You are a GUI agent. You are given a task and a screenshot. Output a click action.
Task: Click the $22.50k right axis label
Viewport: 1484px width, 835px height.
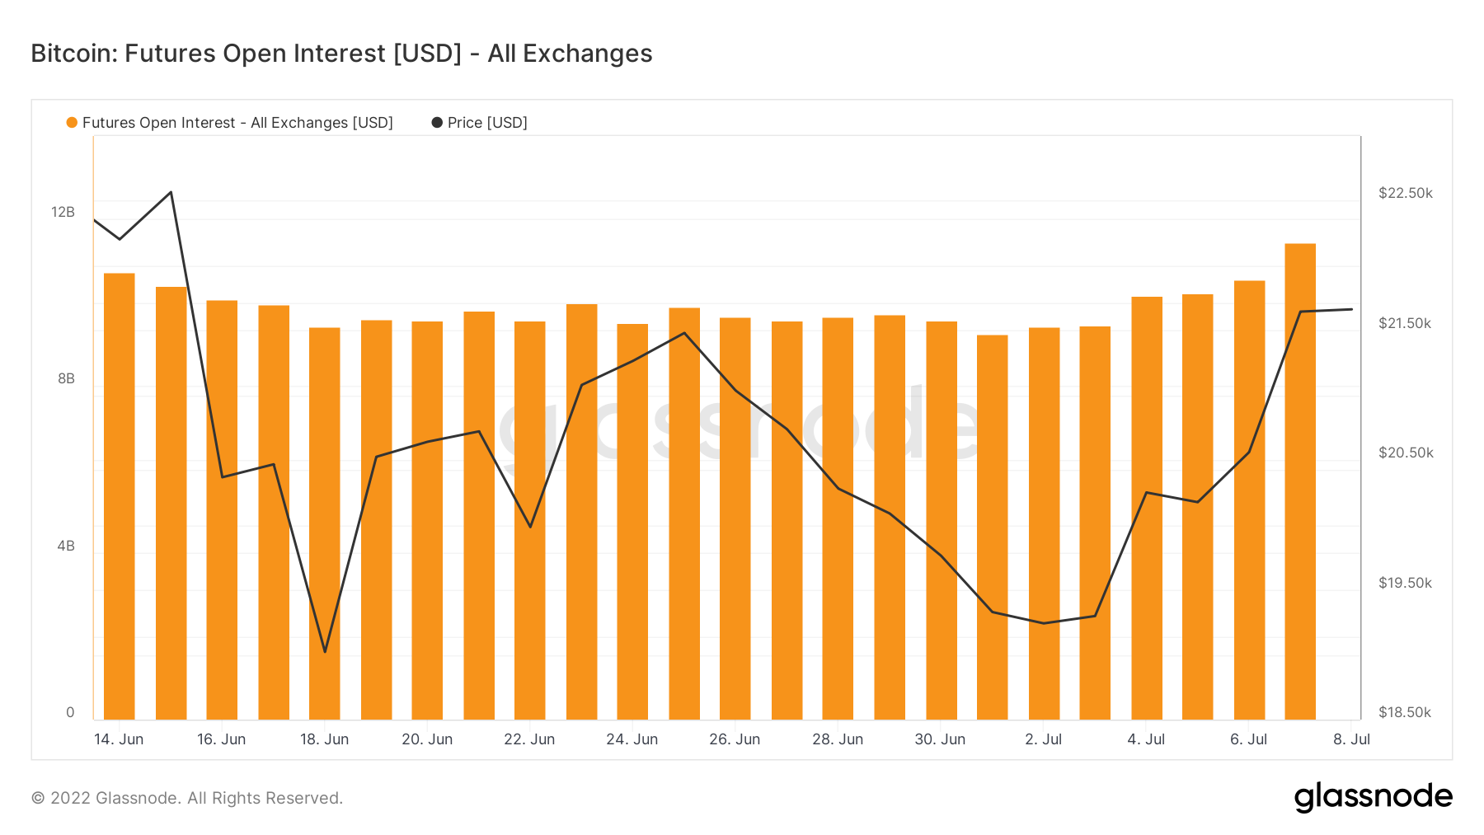1405,193
